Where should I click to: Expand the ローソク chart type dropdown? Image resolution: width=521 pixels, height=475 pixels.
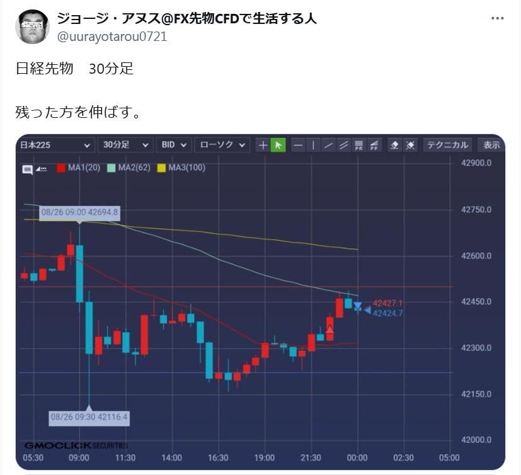click(x=222, y=145)
